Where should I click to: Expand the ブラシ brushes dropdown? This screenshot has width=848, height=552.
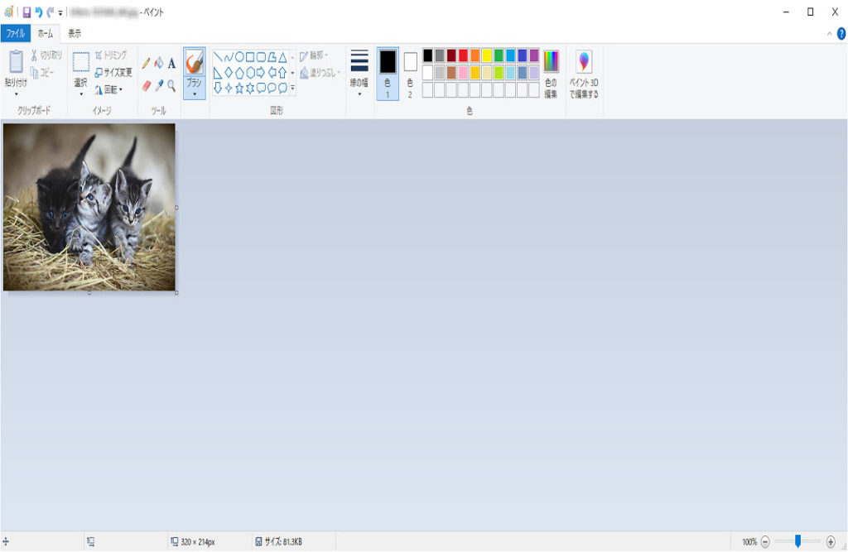pos(194,94)
